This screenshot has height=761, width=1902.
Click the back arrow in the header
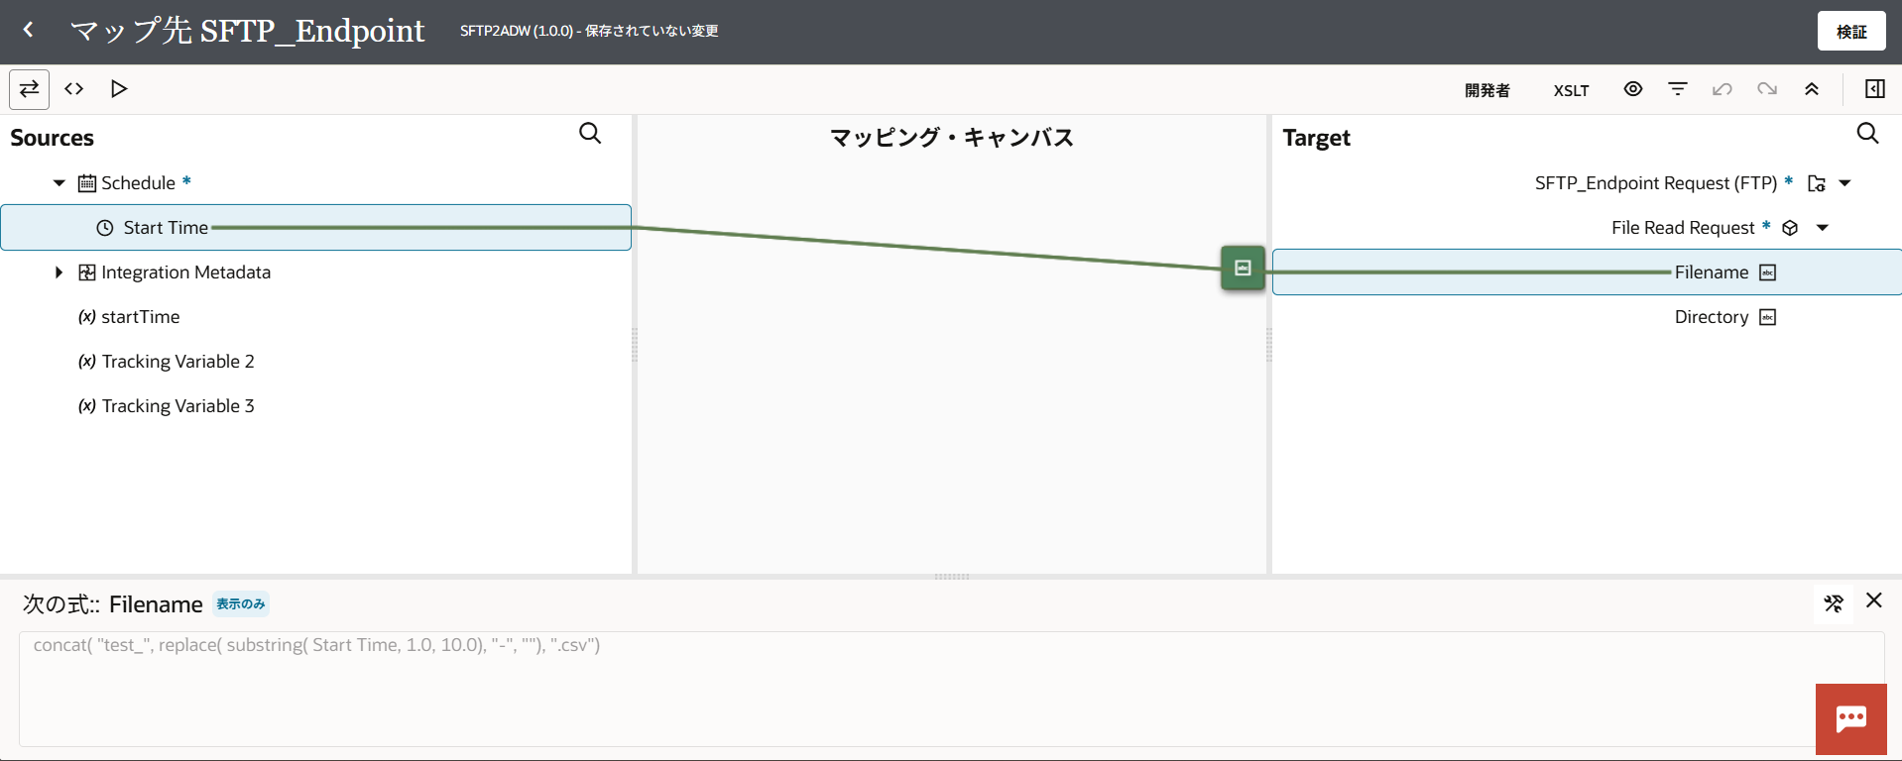[x=29, y=31]
